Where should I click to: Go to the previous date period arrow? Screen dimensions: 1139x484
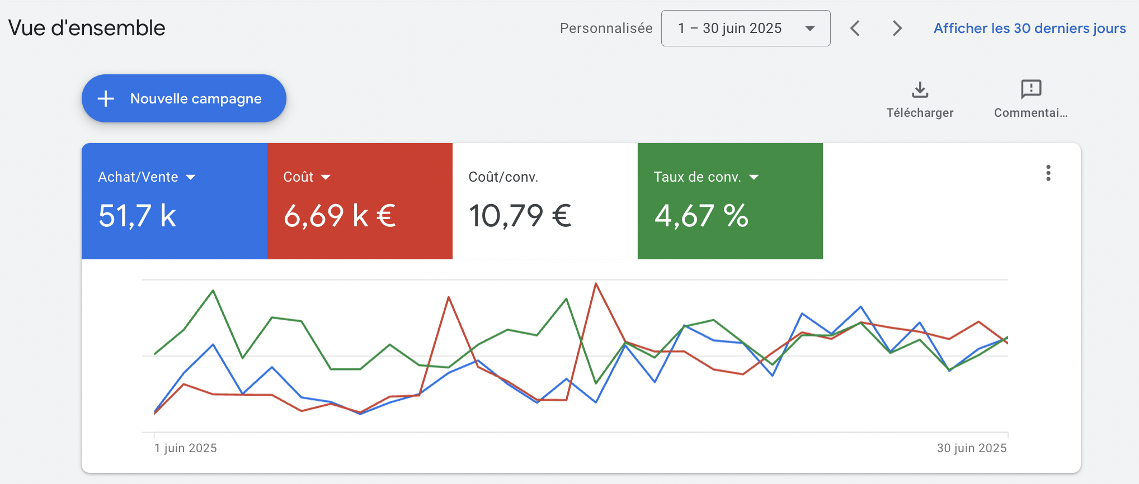tap(855, 29)
